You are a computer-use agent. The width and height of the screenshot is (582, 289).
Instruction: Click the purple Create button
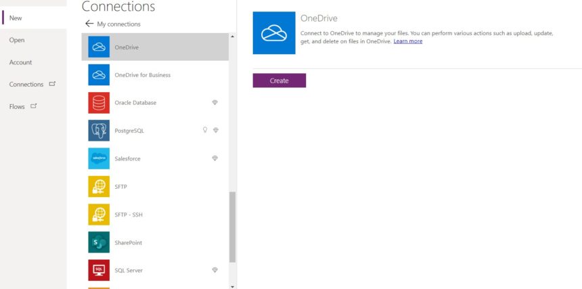[x=279, y=81]
